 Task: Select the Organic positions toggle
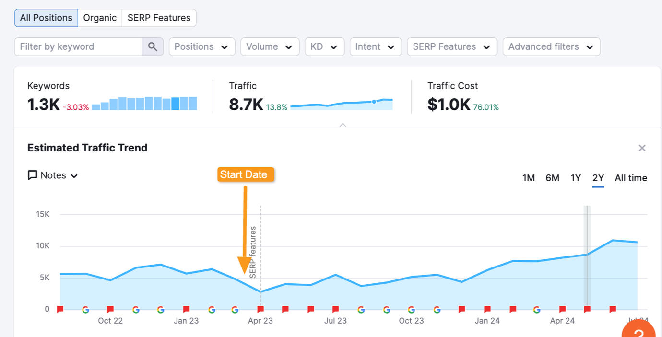pyautogui.click(x=100, y=18)
